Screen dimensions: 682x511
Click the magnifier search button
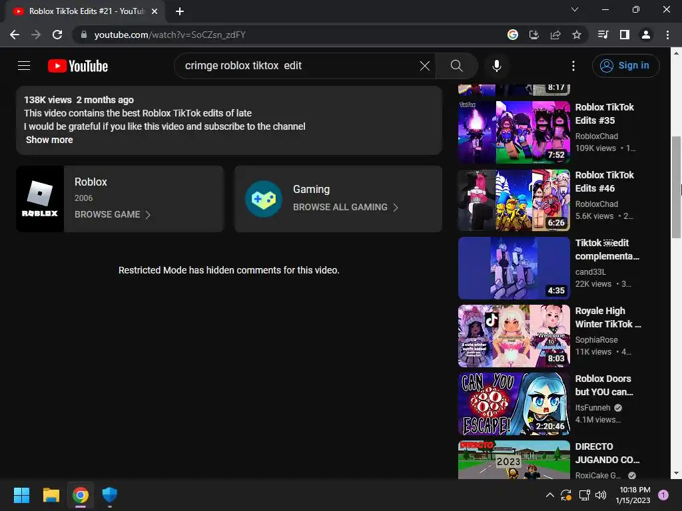point(456,66)
